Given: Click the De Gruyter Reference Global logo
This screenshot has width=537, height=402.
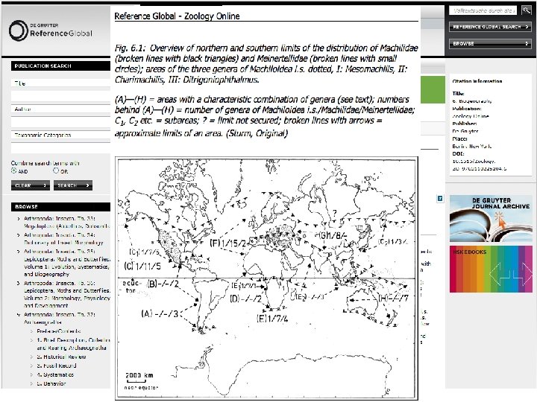Looking at the screenshot, I should (51, 31).
